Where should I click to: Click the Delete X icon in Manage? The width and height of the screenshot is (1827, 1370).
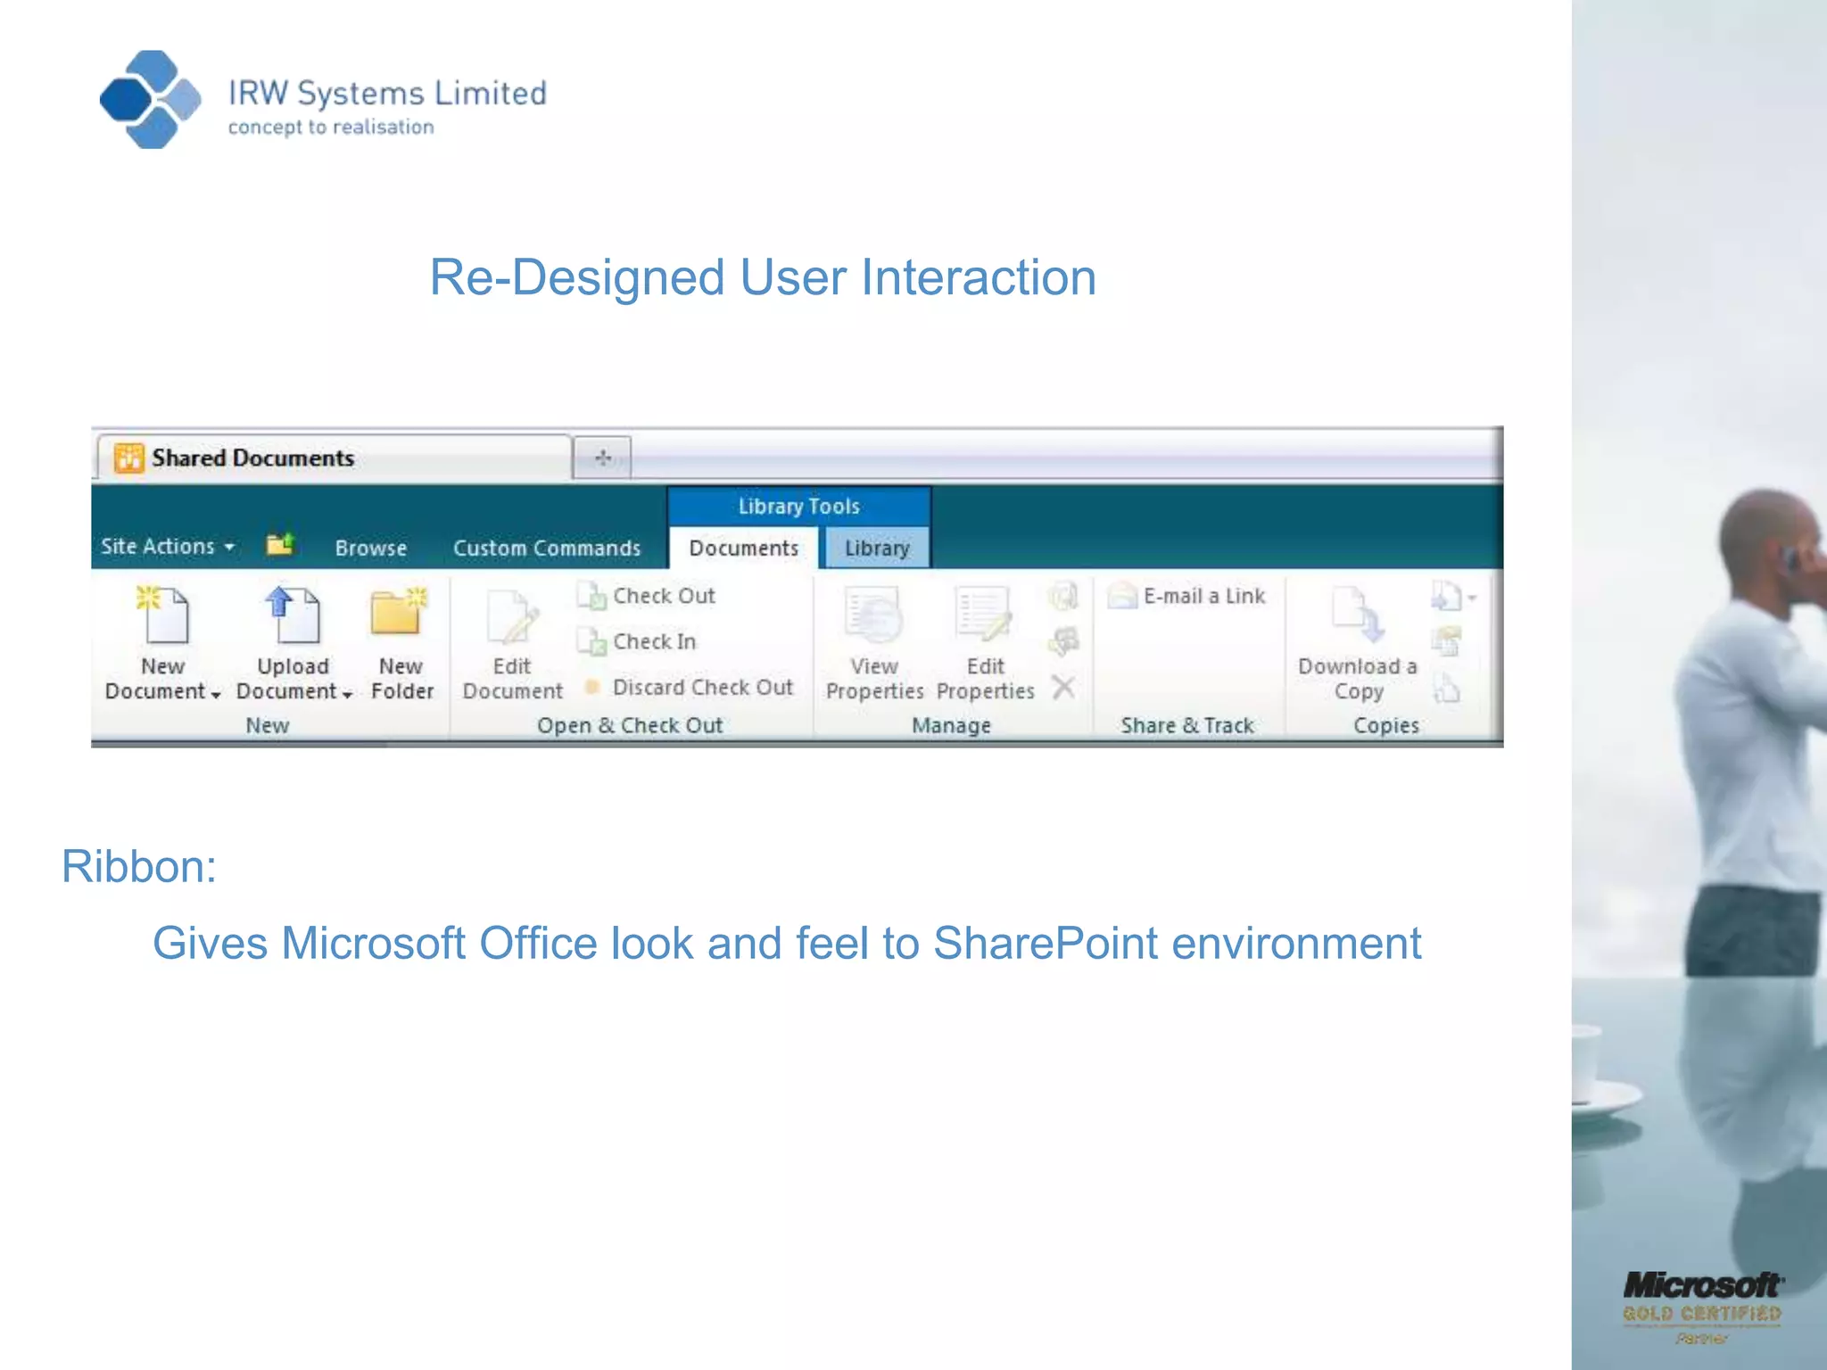1062,688
